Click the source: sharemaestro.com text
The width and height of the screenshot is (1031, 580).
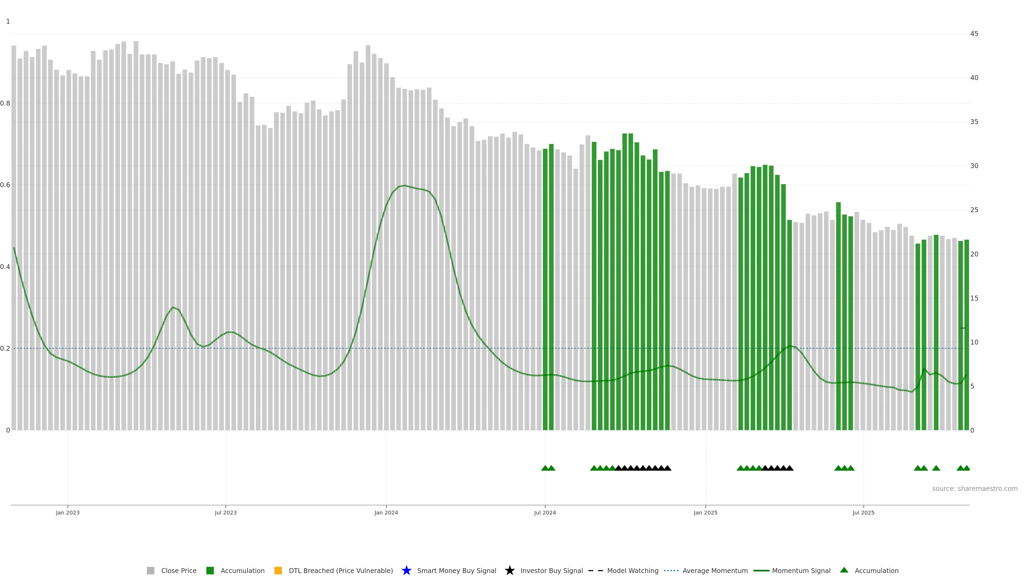(x=975, y=489)
